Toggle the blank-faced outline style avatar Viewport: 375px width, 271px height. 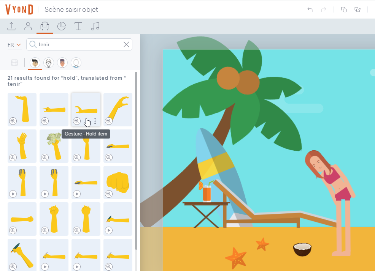76,63
